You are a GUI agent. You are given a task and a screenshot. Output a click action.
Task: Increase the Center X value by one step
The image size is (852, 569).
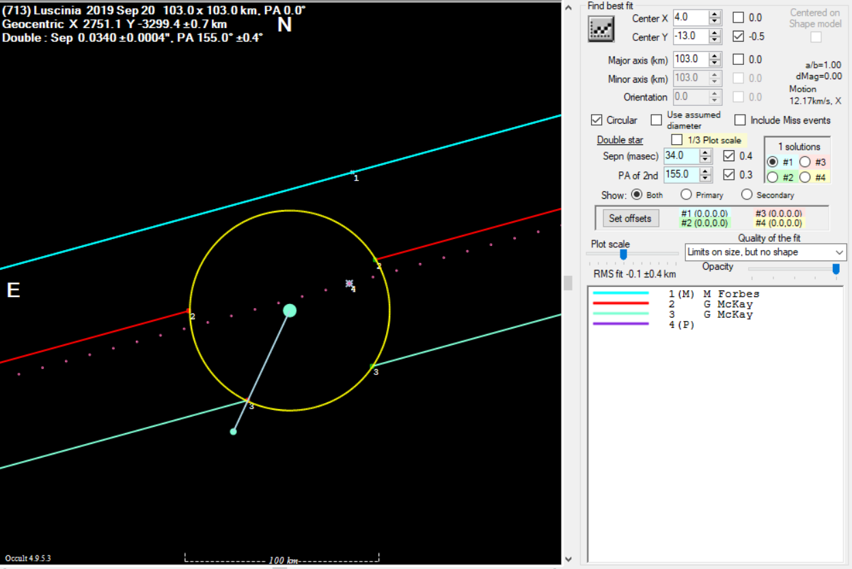pos(715,15)
